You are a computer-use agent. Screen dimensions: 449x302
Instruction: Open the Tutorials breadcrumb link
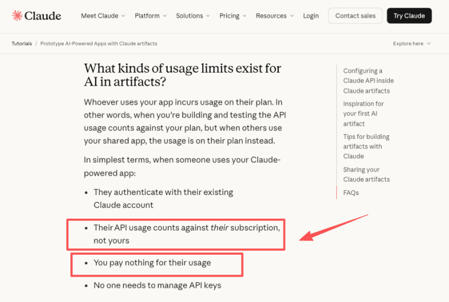pyautogui.click(x=22, y=44)
